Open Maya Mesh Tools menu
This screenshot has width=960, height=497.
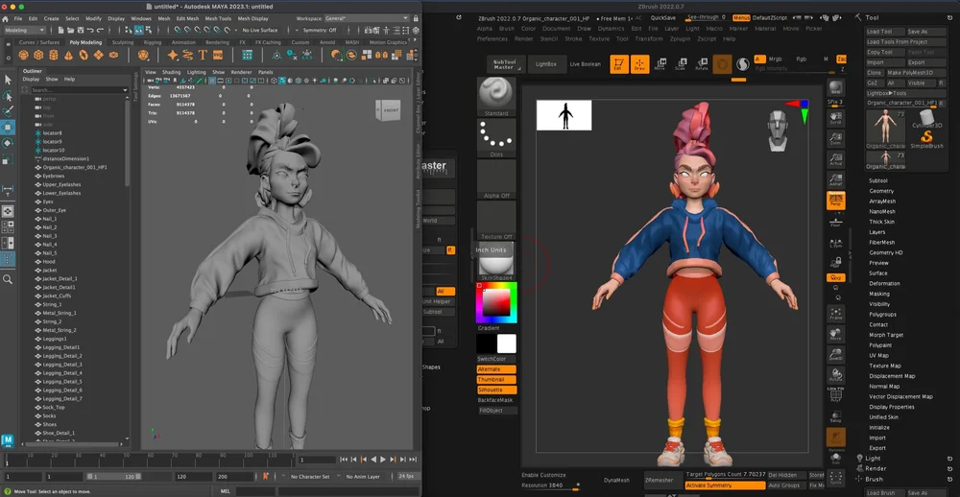[x=218, y=18]
